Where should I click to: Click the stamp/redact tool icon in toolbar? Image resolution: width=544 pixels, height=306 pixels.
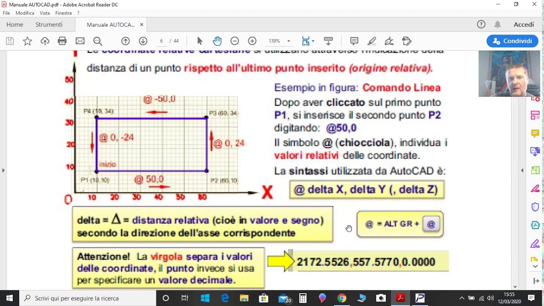click(x=407, y=41)
